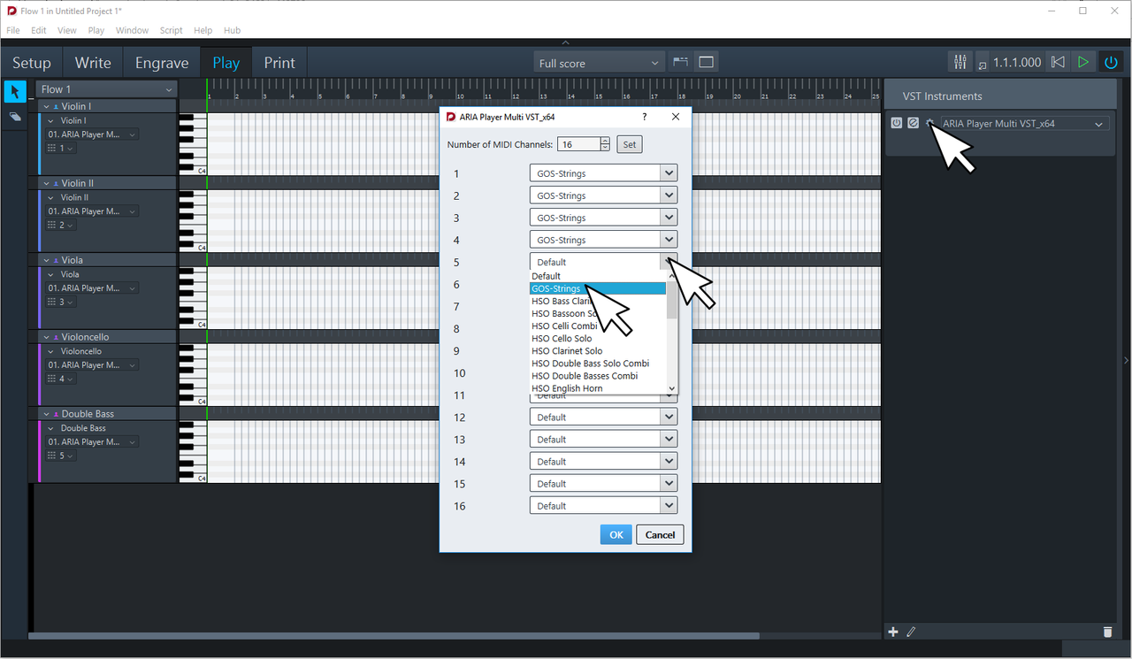
Task: Open channel 12 Default expression map dropdown
Action: pyautogui.click(x=604, y=417)
